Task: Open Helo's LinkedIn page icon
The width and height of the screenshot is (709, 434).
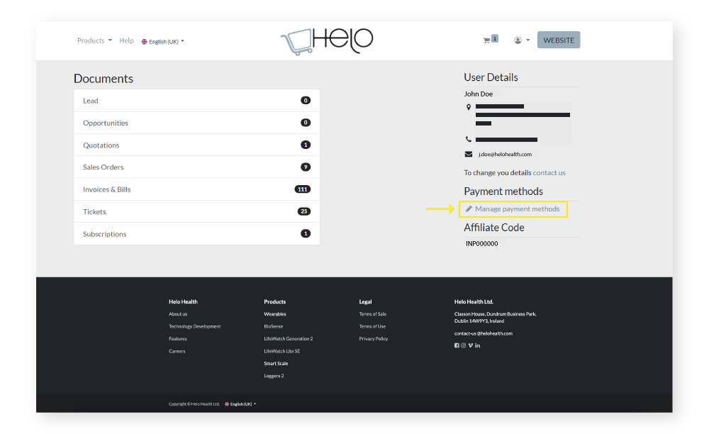Action: click(478, 345)
